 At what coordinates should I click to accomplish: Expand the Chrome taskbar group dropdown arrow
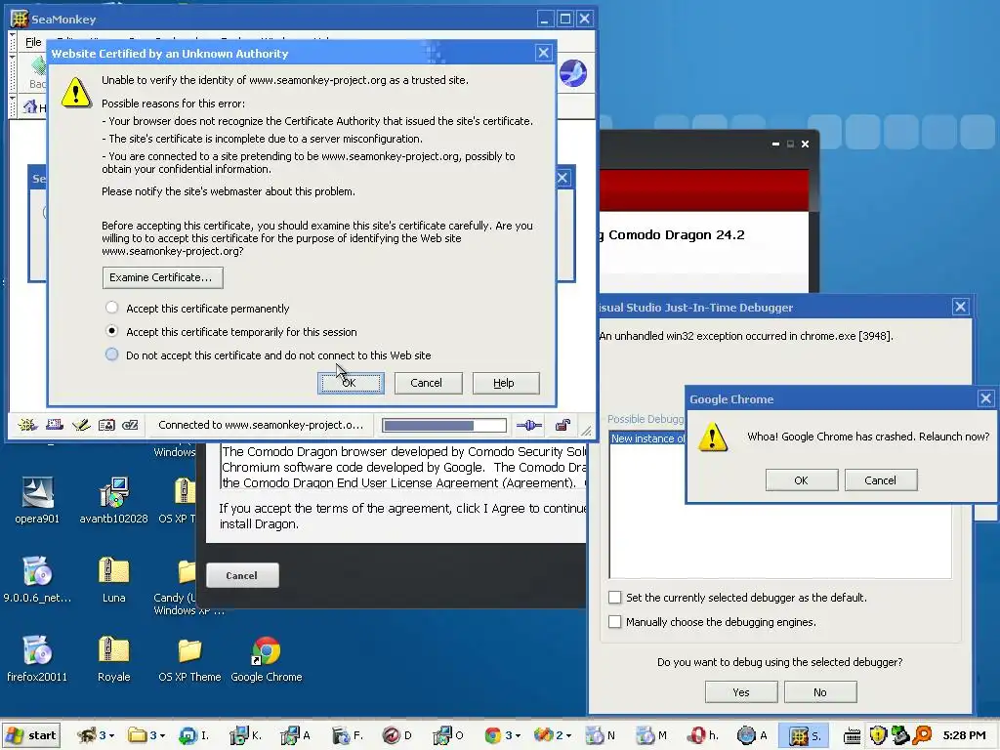tap(518, 736)
